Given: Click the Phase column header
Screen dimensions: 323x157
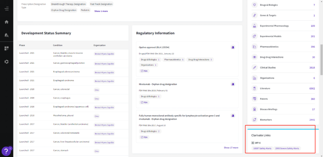Looking at the screenshot, I should [x=22, y=45].
